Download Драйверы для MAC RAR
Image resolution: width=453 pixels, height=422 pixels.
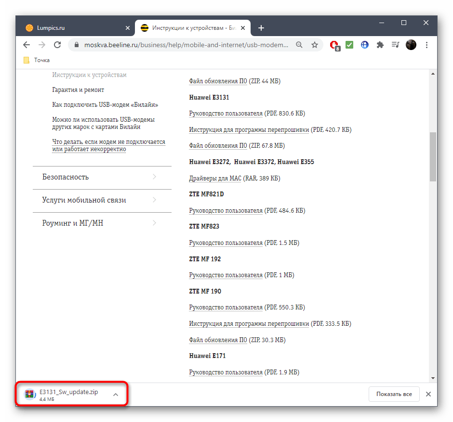pos(215,178)
